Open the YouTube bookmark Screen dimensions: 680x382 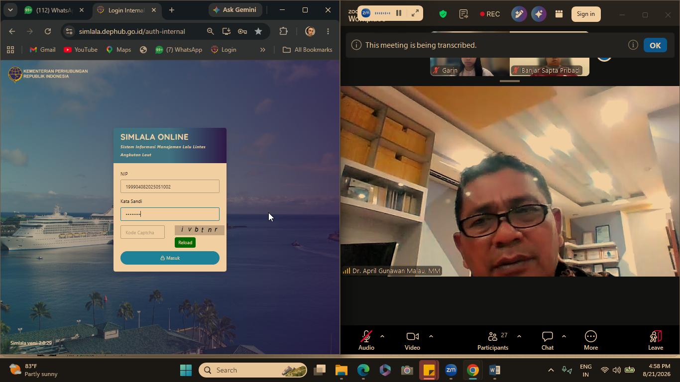click(x=81, y=50)
